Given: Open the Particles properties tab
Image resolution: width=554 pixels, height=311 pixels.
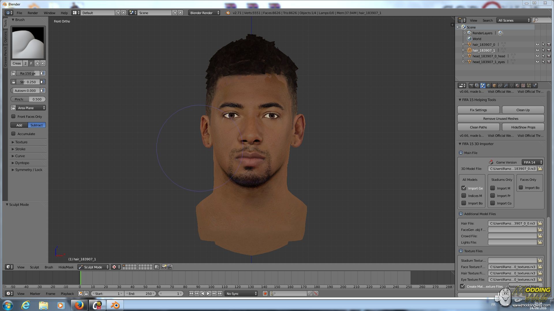Looking at the screenshot, I should click(529, 86).
